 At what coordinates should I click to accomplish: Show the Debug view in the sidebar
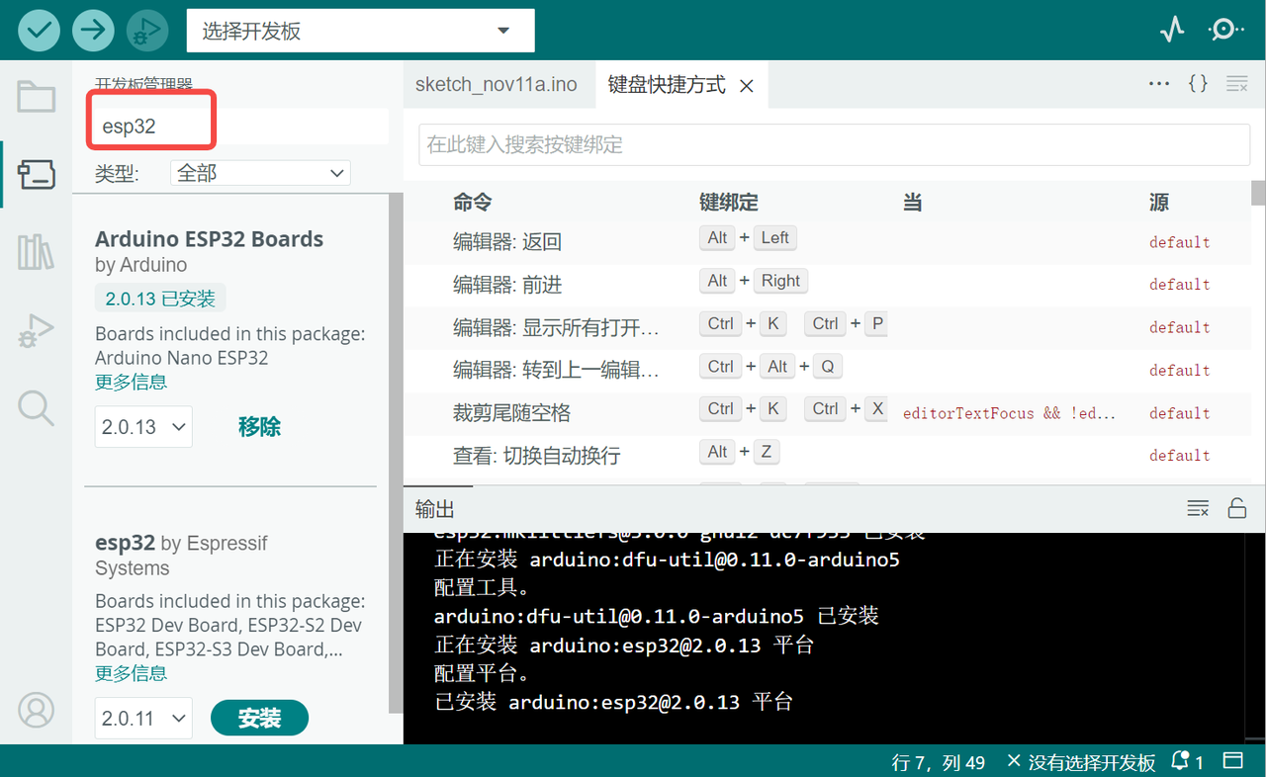click(37, 330)
